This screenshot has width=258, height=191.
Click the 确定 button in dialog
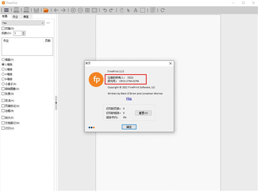(x=129, y=127)
